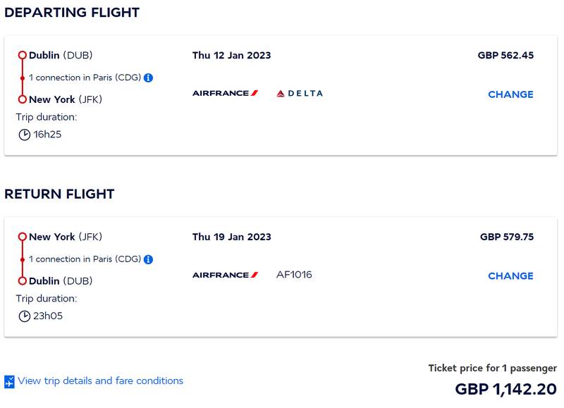564x408 pixels.
Task: Click departing price GBP 562.45
Action: tap(505, 56)
